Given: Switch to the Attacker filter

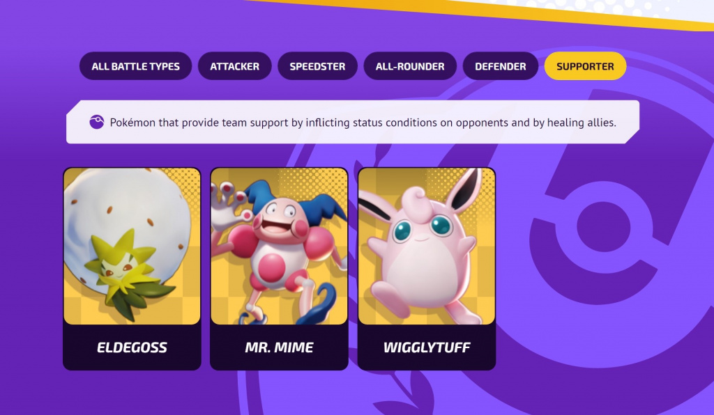Looking at the screenshot, I should [x=234, y=66].
